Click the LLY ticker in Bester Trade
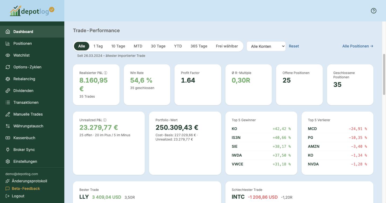This screenshot has width=386, height=203. 84,197
